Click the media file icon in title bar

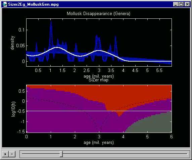pyautogui.click(x=5, y=4)
